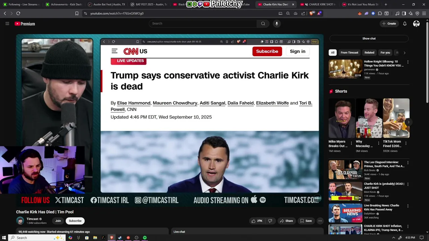The height and width of the screenshot is (241, 429).
Task: Click the YouTube Premium logo
Action: (x=25, y=23)
